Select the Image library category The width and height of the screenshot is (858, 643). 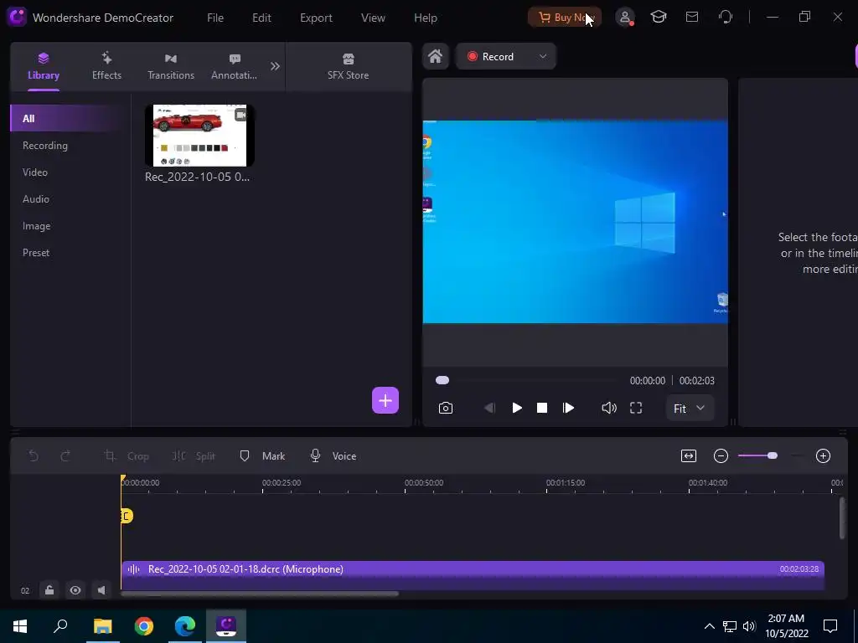pyautogui.click(x=36, y=226)
